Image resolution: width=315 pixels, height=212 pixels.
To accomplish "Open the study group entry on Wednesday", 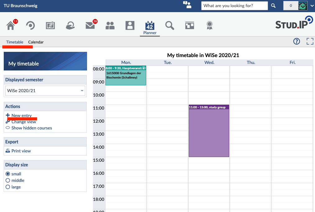I will tap(209, 131).
